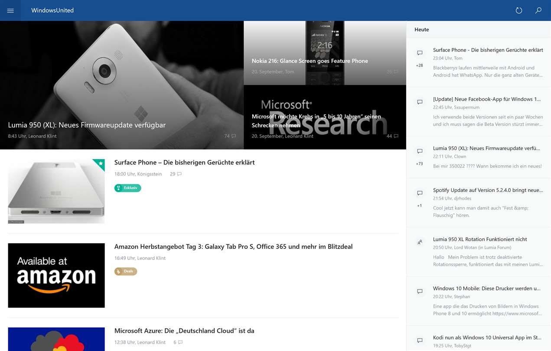Screen dimensions: 551x351
Task: Click the Heute sidebar heading
Action: (422, 29)
